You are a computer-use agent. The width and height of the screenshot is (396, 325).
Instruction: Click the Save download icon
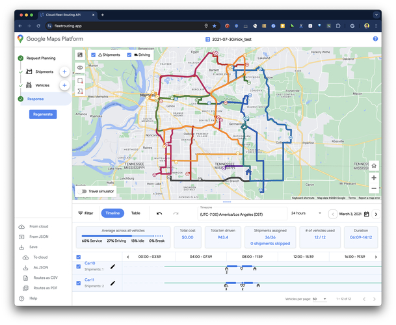[x=21, y=247]
